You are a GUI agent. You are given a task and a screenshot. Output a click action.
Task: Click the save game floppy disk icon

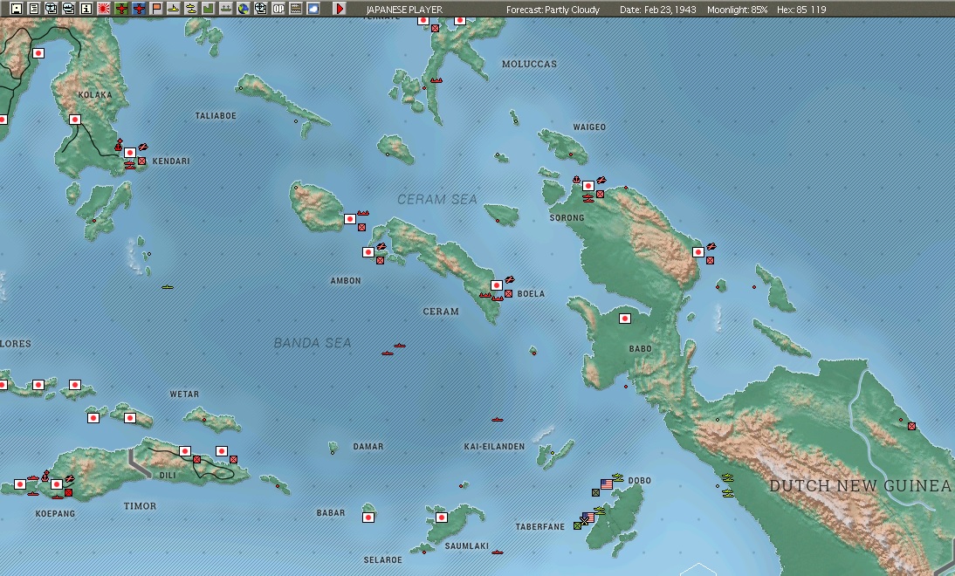(x=17, y=9)
